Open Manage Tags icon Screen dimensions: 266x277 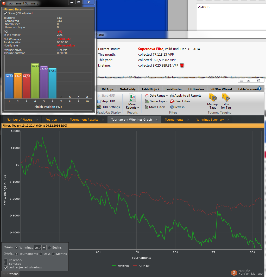[x=213, y=98]
